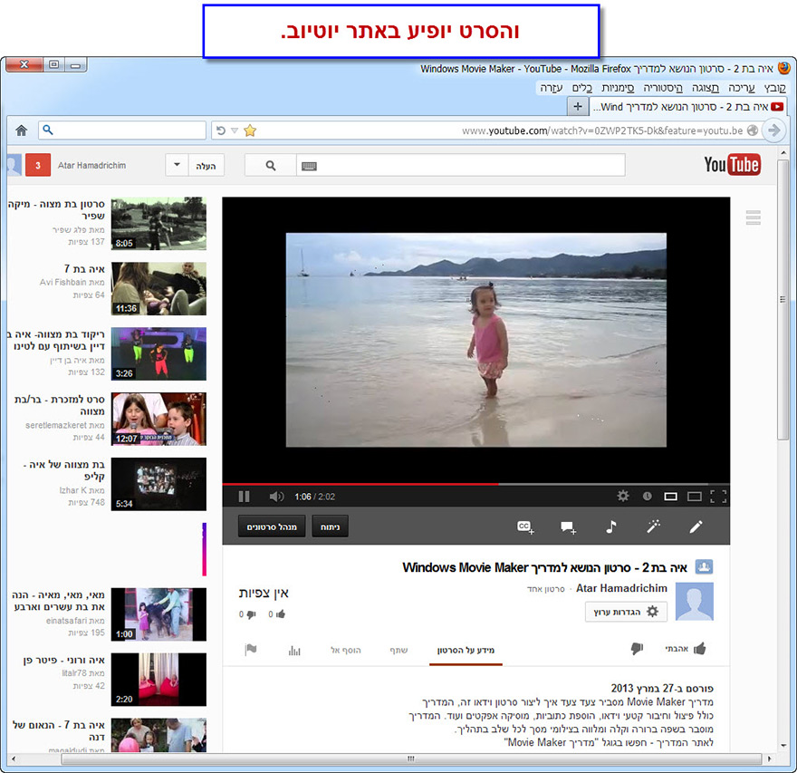Click the video progress bar
This screenshot has width=797, height=773.
tap(475, 484)
